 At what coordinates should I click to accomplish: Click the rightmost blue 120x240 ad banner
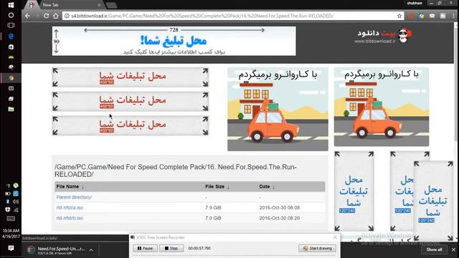433,201
